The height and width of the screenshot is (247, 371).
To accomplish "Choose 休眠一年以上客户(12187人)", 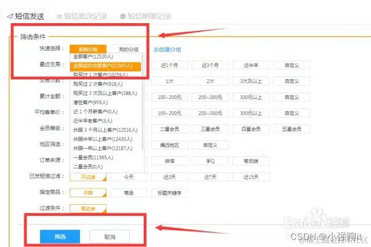I will tap(103, 148).
